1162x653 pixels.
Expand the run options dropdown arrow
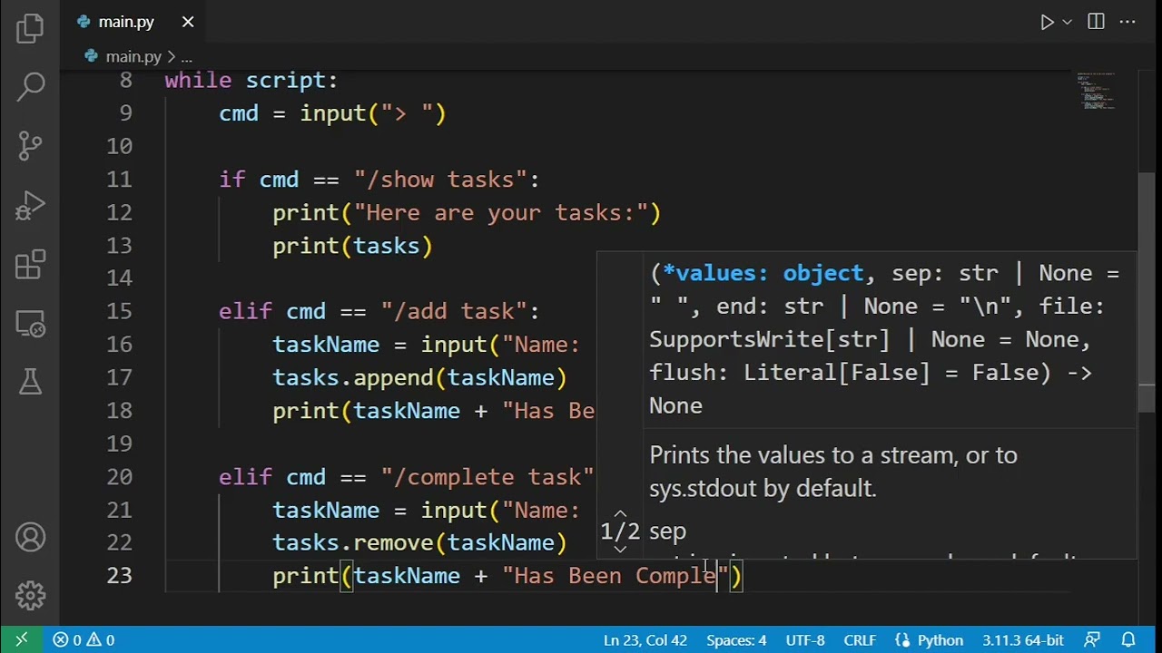point(1068,22)
